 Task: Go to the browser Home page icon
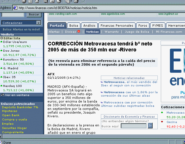37,1
